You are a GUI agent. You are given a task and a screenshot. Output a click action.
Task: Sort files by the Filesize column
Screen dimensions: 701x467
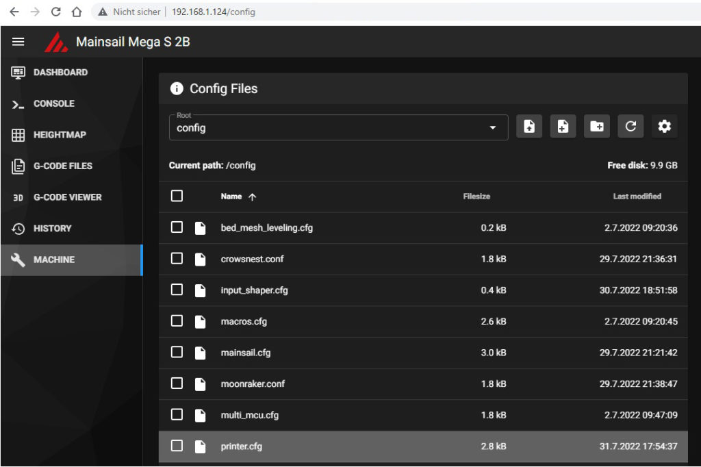tap(476, 197)
